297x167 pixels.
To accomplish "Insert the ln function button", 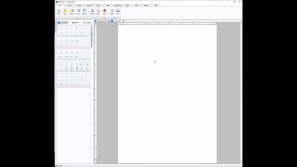I will click(66, 41).
